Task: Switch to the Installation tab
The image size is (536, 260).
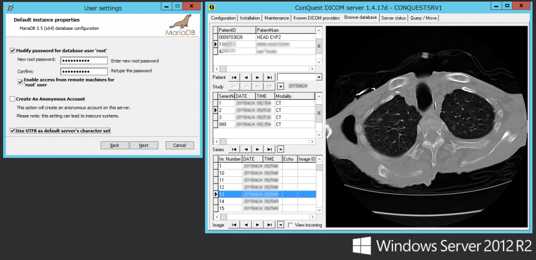Action: tap(250, 18)
